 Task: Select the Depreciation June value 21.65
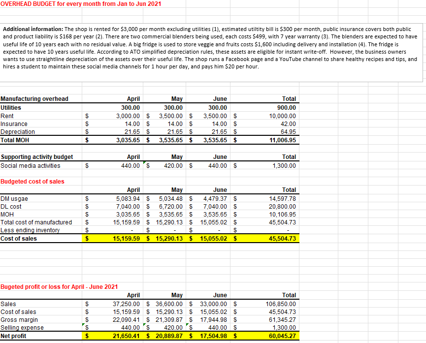[x=212, y=131]
